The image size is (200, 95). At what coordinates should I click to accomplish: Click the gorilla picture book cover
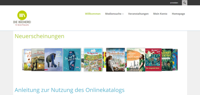53,60
